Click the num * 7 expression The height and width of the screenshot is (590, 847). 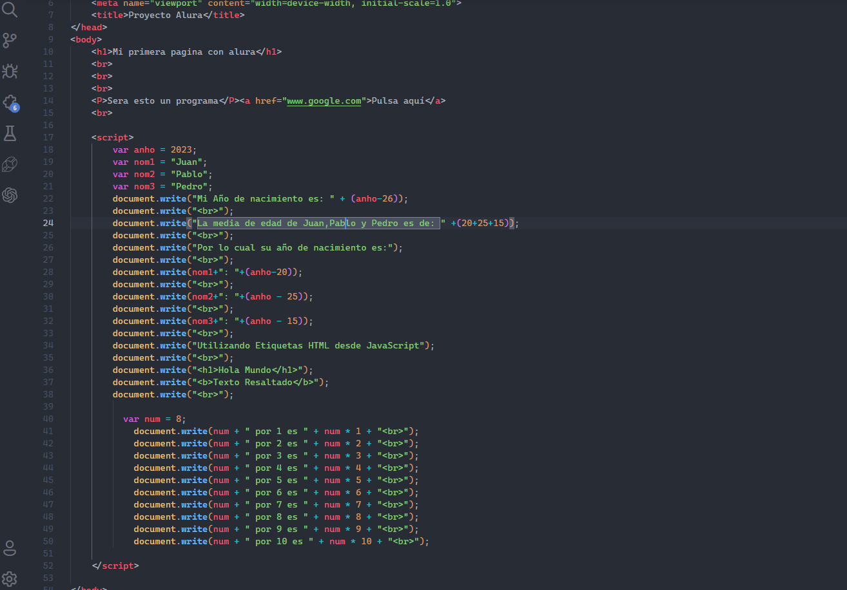[x=343, y=504]
